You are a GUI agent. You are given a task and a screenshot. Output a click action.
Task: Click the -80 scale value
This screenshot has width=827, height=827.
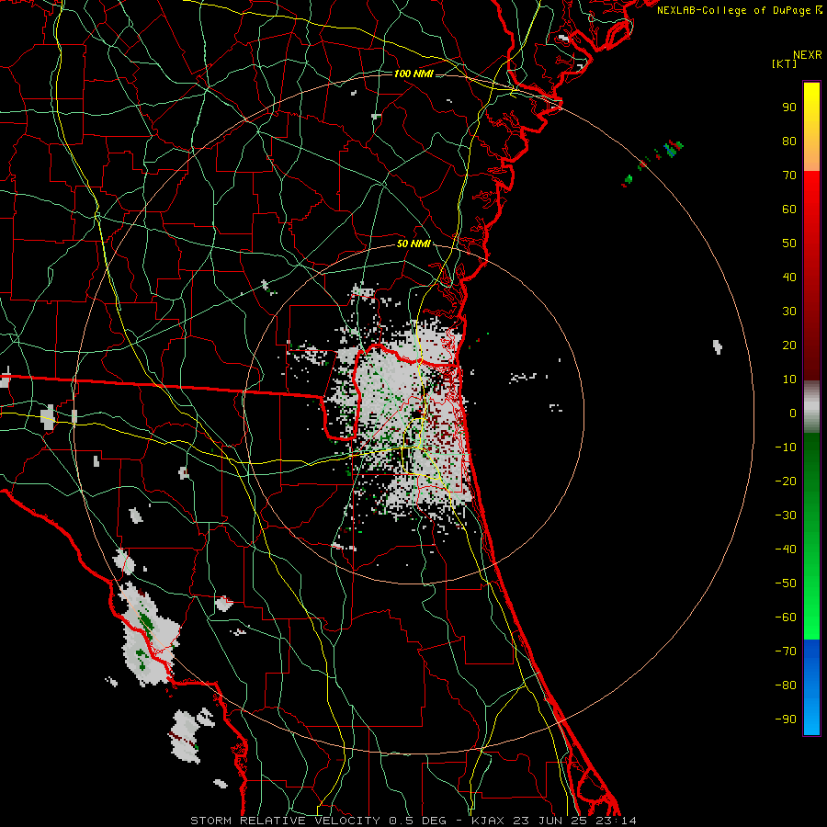(786, 685)
